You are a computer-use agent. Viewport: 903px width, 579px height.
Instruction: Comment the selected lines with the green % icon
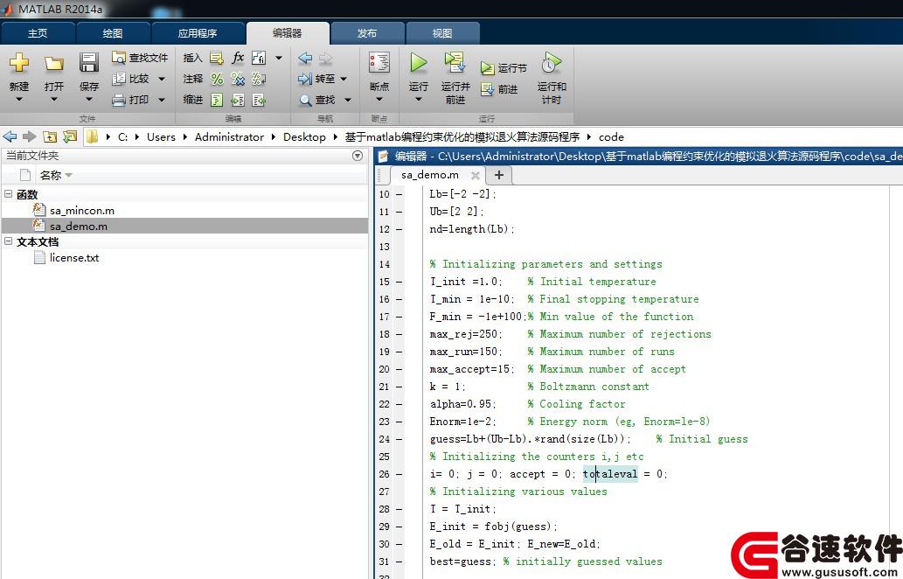217,79
